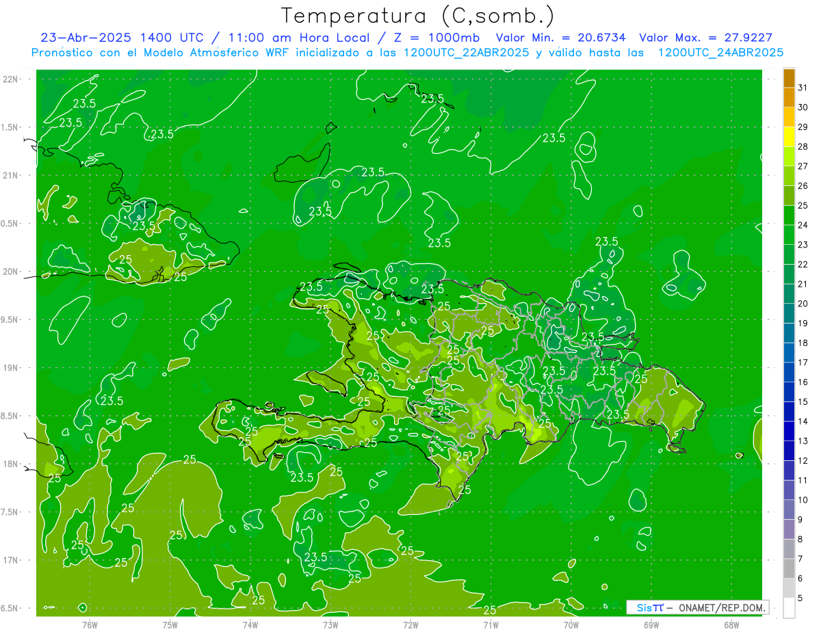
Task: Click the colorbar value label '25'
Action: click(x=803, y=205)
